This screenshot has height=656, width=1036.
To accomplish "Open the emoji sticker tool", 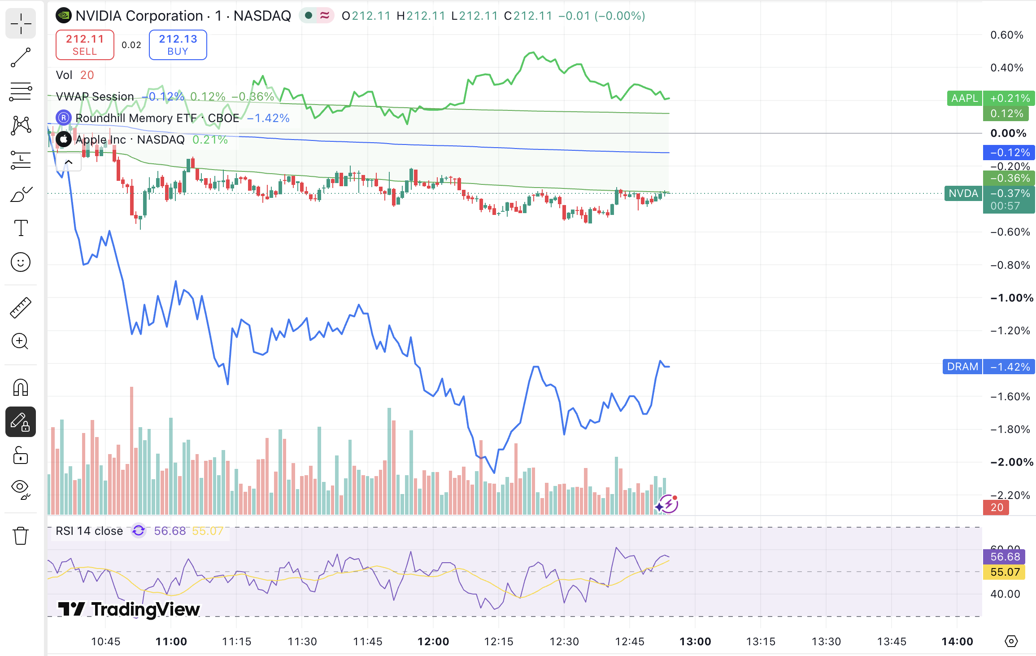I will [x=21, y=262].
